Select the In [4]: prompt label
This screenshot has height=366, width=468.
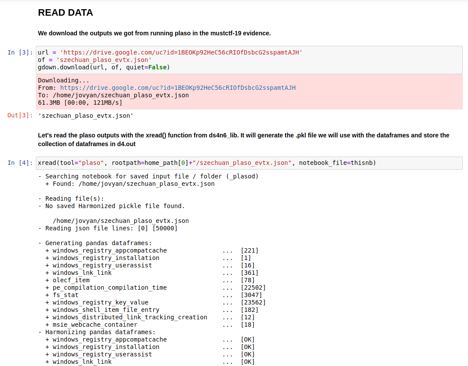pyautogui.click(x=20, y=163)
